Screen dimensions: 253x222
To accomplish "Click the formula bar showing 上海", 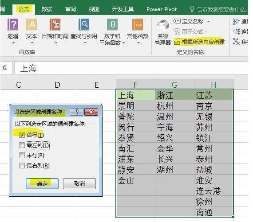I will [131, 68].
